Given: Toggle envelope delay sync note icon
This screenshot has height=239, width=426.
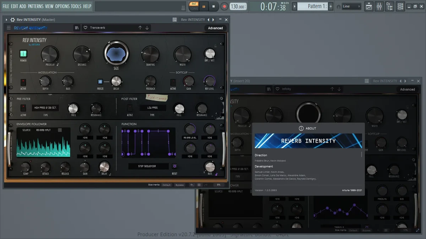Looking at the screenshot, I should [110, 174].
